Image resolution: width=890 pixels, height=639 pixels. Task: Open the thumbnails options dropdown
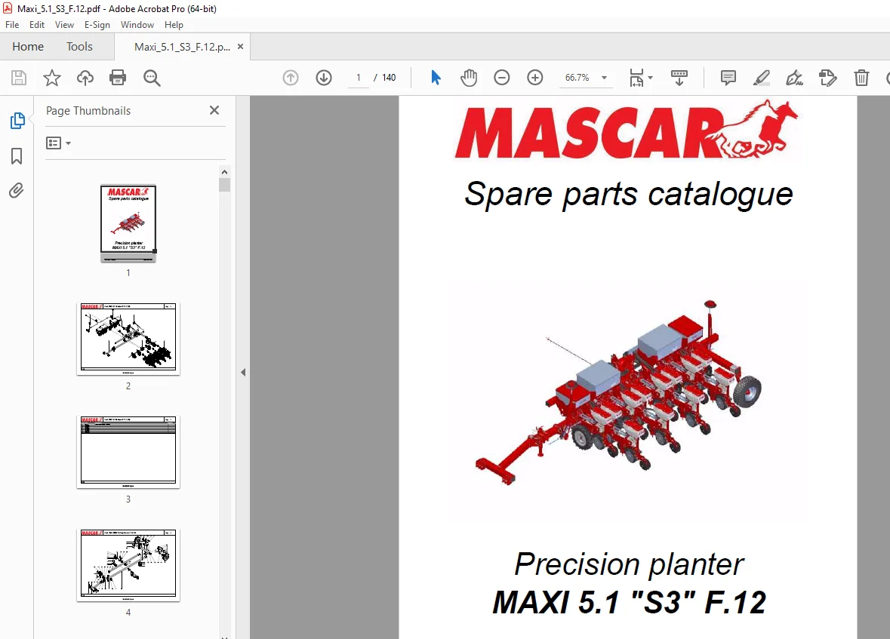(58, 143)
